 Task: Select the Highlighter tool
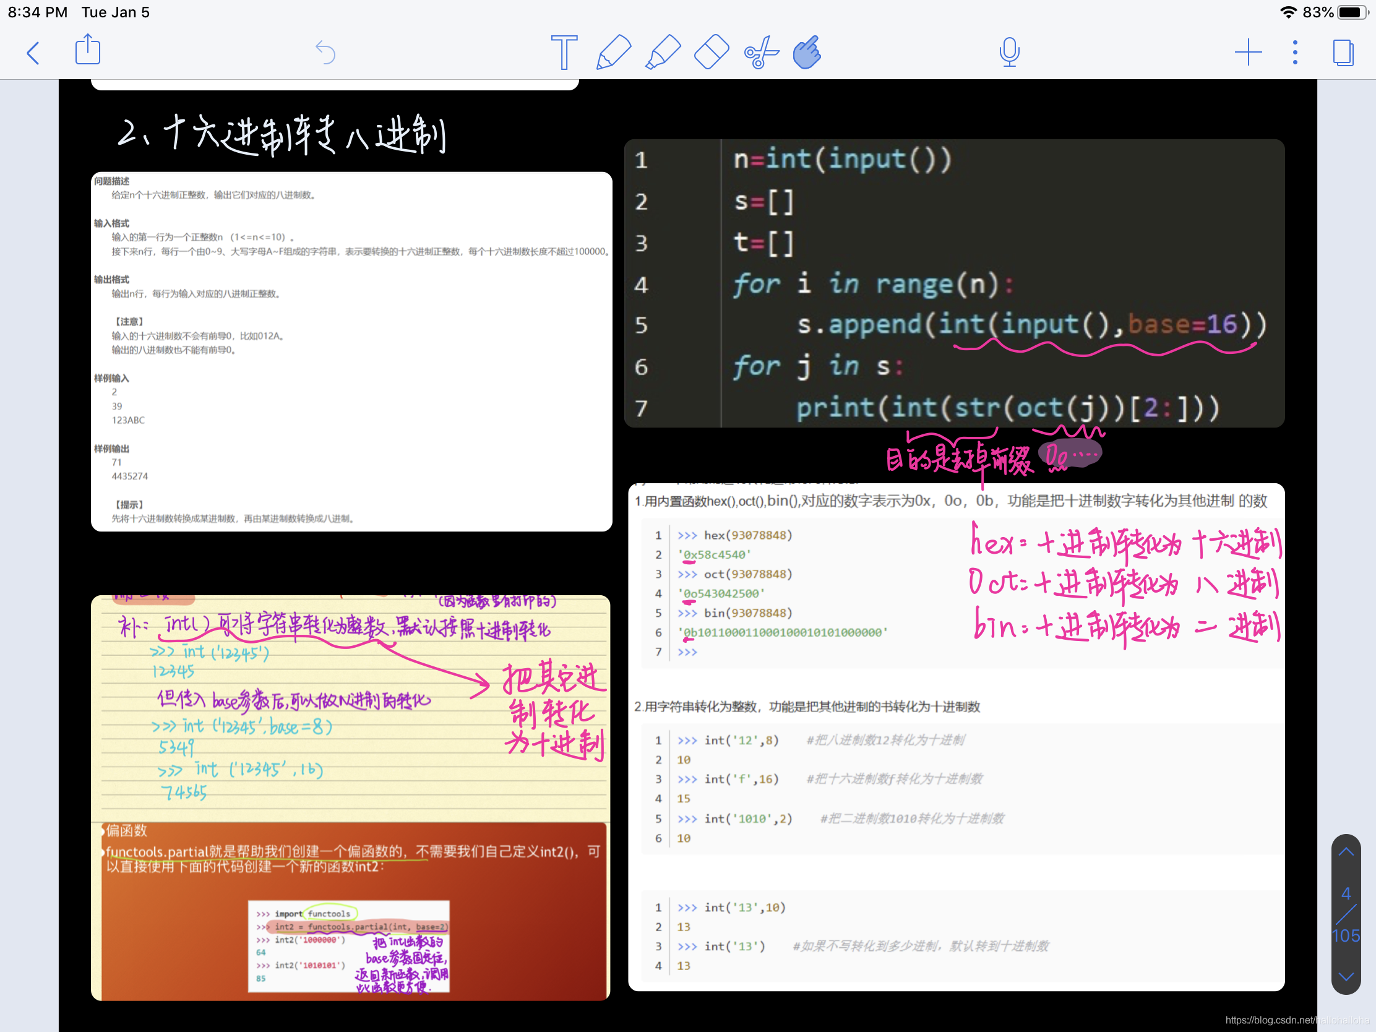(x=663, y=52)
